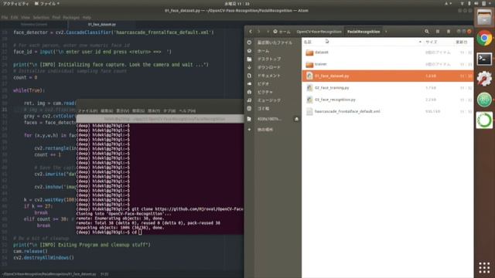495x278 pixels.
Task: Click the FacialRecognition breadcrumb
Action: click(x=364, y=32)
